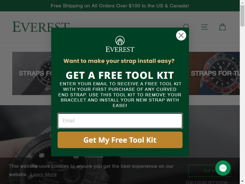Focus the Email input field
Viewport: 245px width, 184px height.
coord(120,121)
